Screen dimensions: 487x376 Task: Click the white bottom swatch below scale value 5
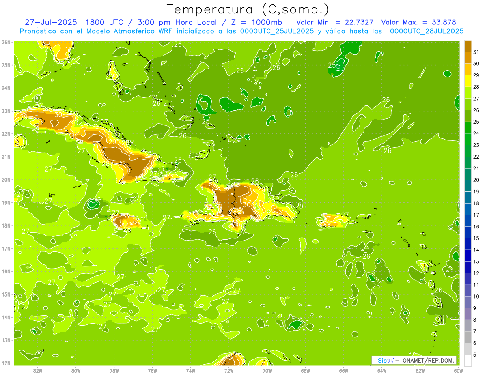coord(468,360)
